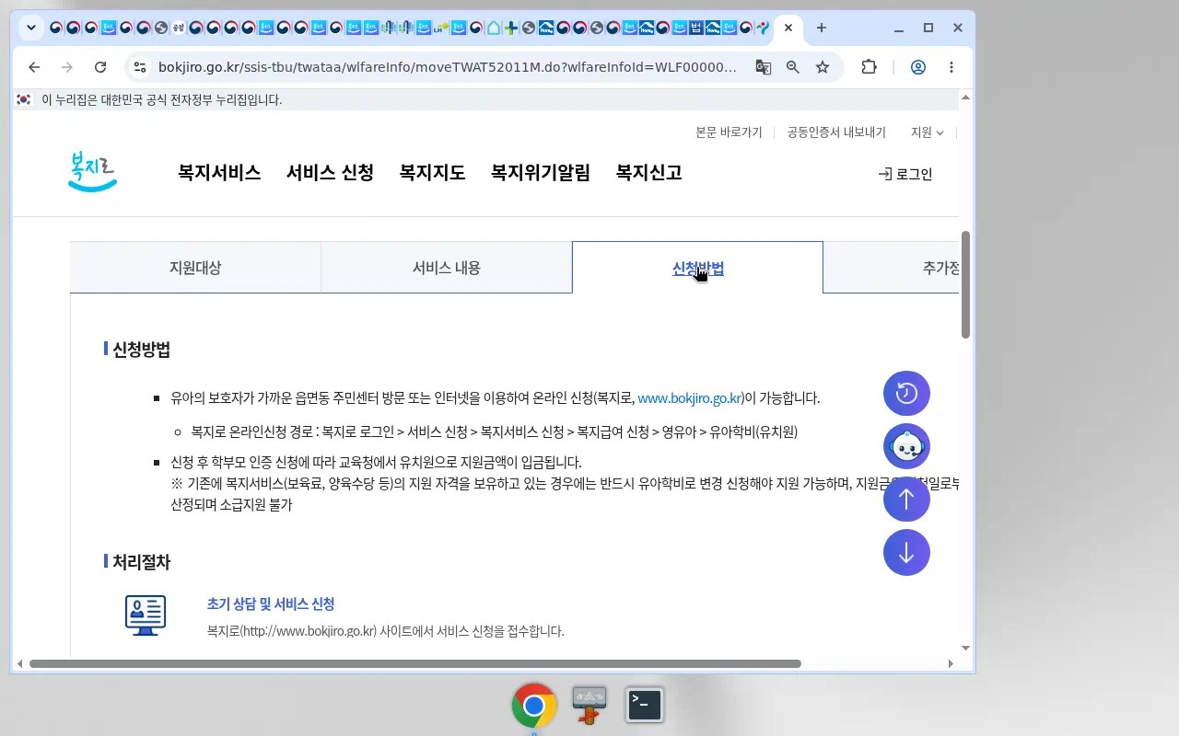Open www.bokjiro.go.kr link in text
The image size is (1179, 736).
[x=690, y=398]
